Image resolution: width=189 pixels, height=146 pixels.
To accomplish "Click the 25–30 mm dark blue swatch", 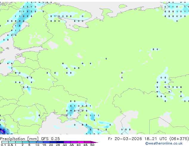I will point(60,142).
